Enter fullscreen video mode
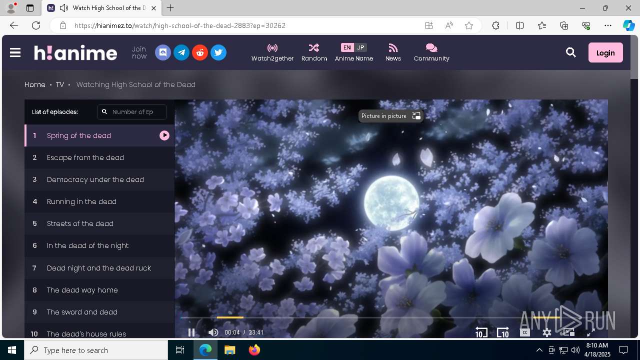Screen dimensions: 640x360 590,332
